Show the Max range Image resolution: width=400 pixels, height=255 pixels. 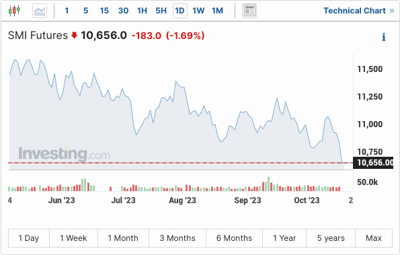[374, 238]
